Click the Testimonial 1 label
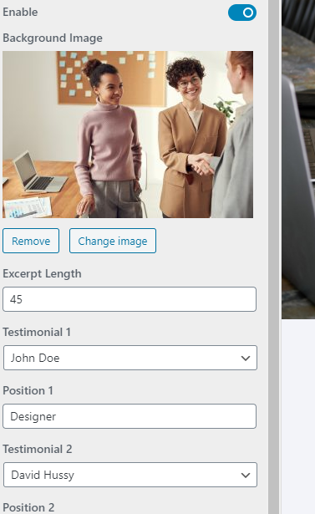Screen dimensions: 315x514 (37, 332)
